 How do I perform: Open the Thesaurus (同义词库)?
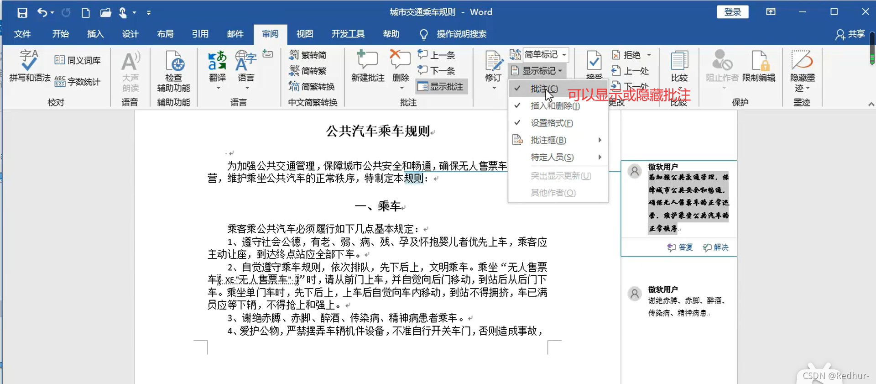78,60
